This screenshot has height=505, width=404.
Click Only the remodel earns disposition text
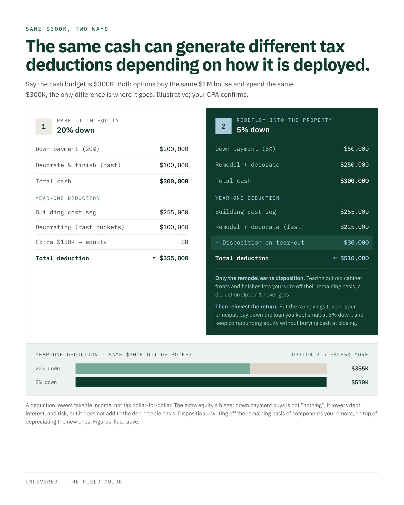point(260,278)
